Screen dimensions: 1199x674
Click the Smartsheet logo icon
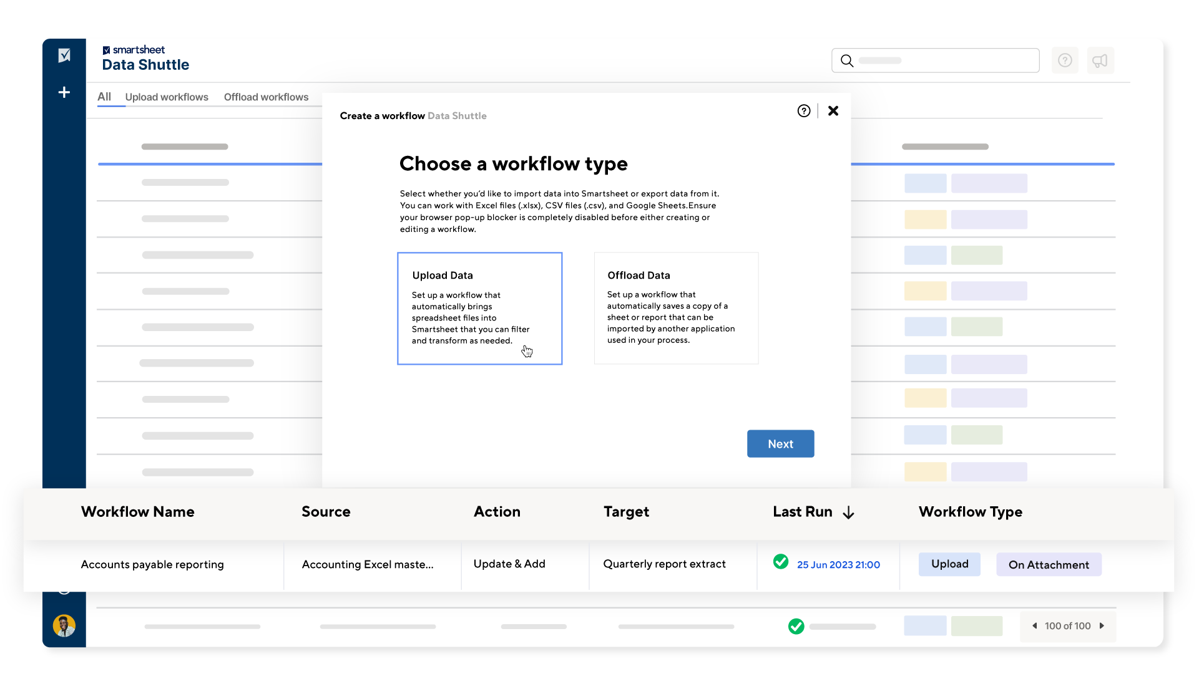pos(64,55)
